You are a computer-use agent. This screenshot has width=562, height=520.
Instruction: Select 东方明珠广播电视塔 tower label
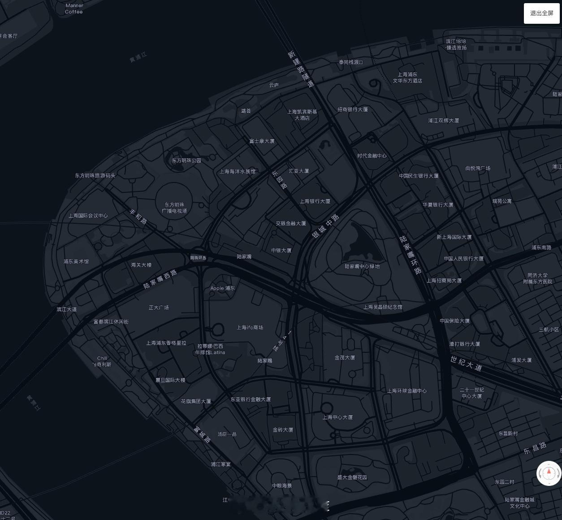pos(175,208)
